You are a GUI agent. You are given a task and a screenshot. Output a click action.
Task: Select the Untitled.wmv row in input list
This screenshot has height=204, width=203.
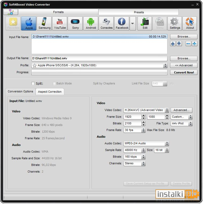point(99,36)
